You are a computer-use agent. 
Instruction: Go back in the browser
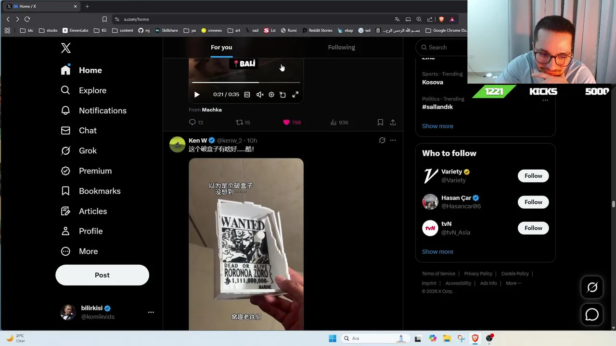[8, 19]
